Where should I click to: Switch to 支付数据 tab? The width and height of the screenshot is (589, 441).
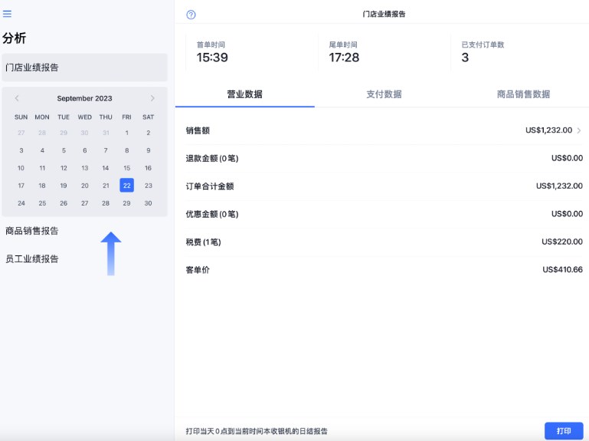[x=384, y=94]
